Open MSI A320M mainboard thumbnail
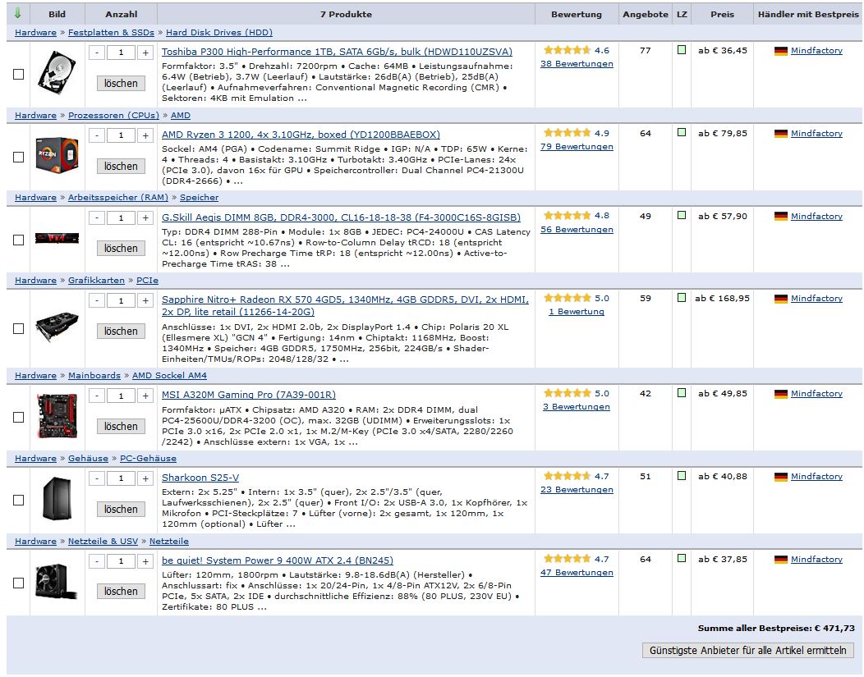 pos(57,415)
